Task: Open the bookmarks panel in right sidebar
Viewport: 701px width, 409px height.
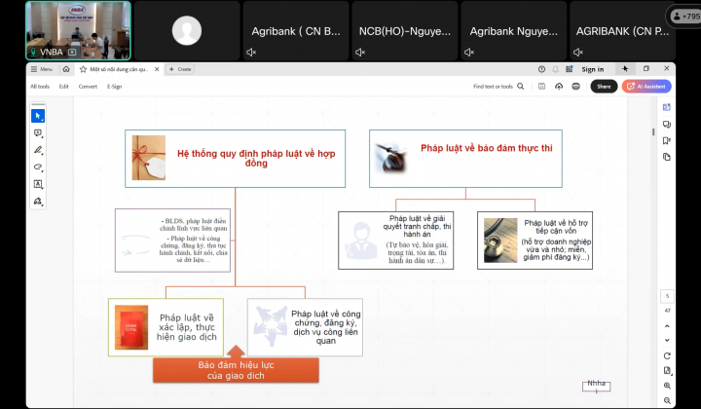Action: (667, 140)
